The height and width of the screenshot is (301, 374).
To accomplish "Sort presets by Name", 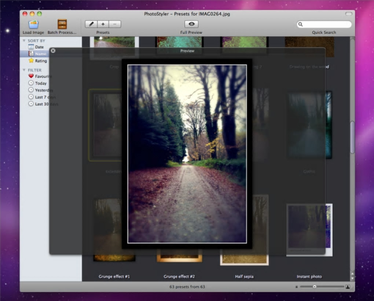I will pyautogui.click(x=40, y=54).
